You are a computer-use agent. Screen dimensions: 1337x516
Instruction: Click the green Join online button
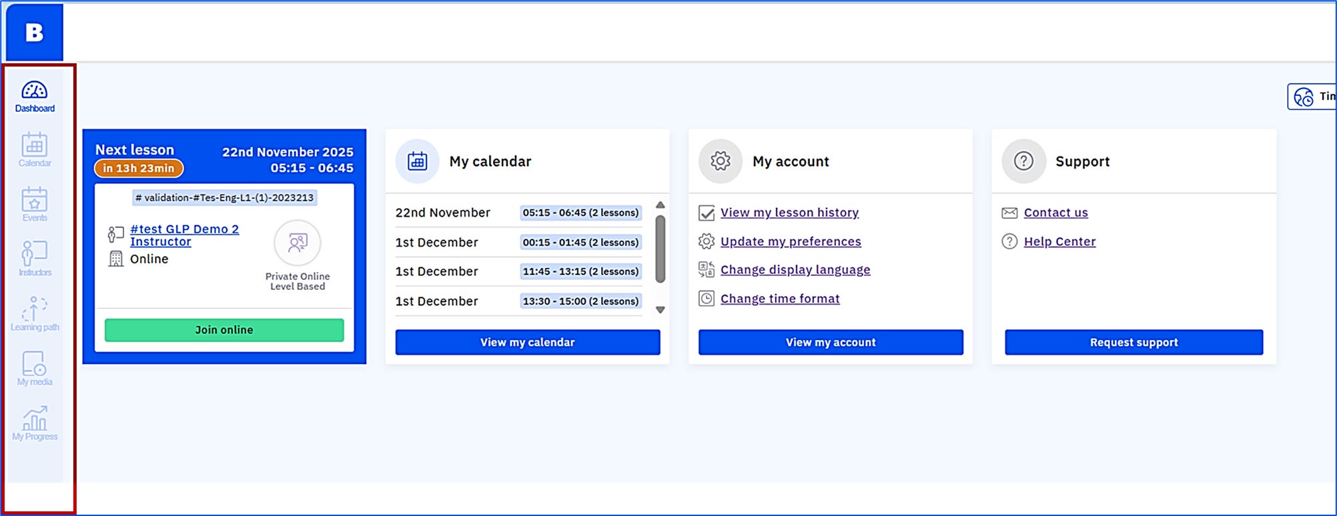[224, 330]
